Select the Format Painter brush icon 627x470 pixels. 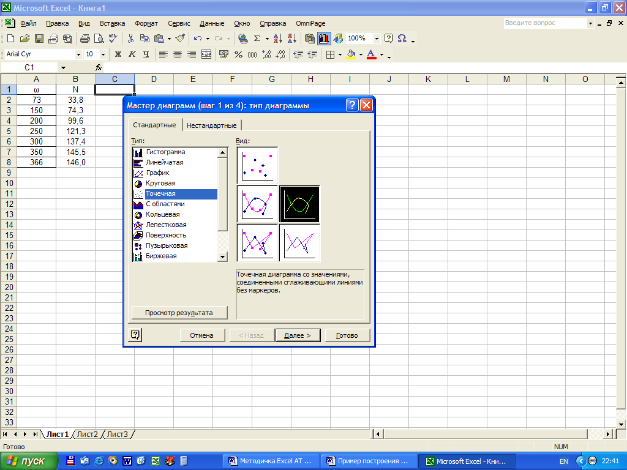pos(181,39)
